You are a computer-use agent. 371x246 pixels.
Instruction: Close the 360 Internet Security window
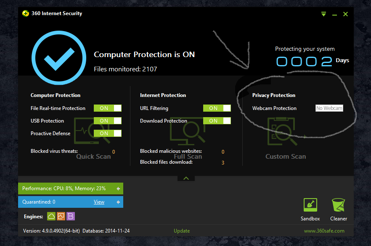coord(345,14)
